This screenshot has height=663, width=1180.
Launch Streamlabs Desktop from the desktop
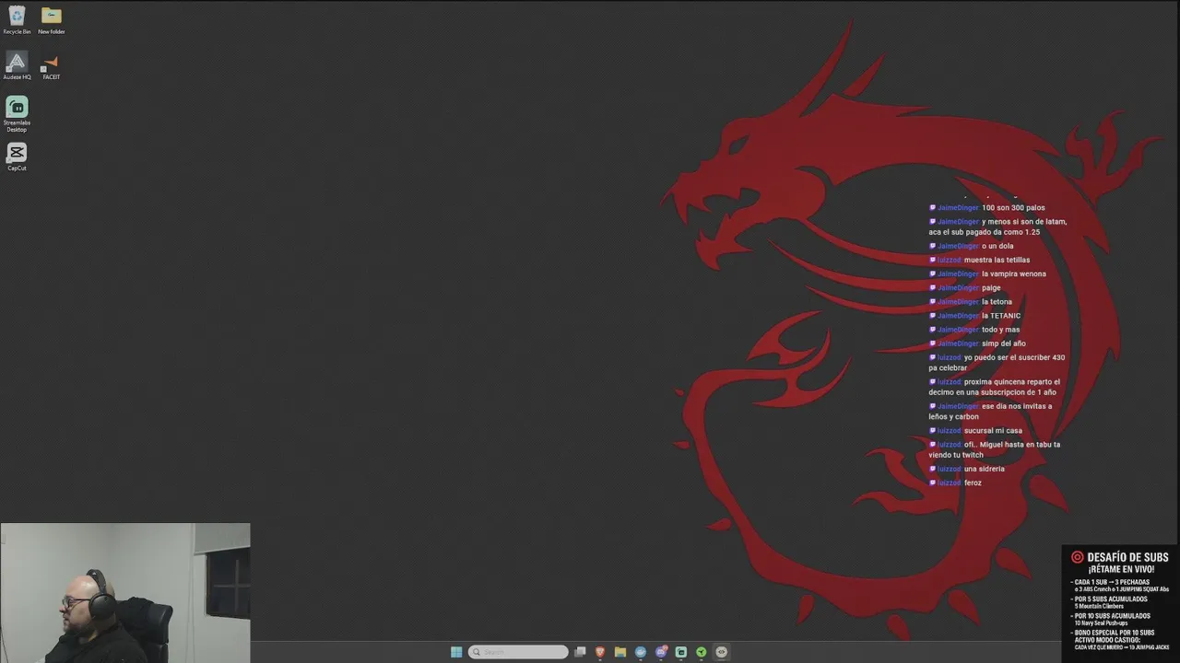[17, 114]
